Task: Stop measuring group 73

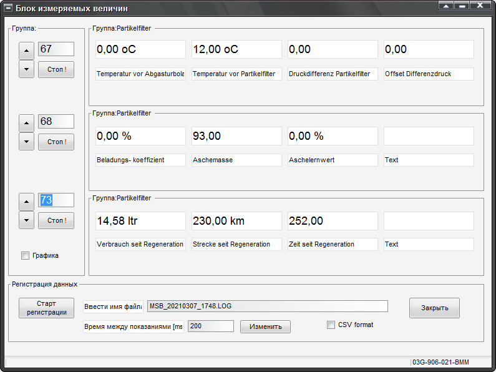Action: (x=56, y=220)
